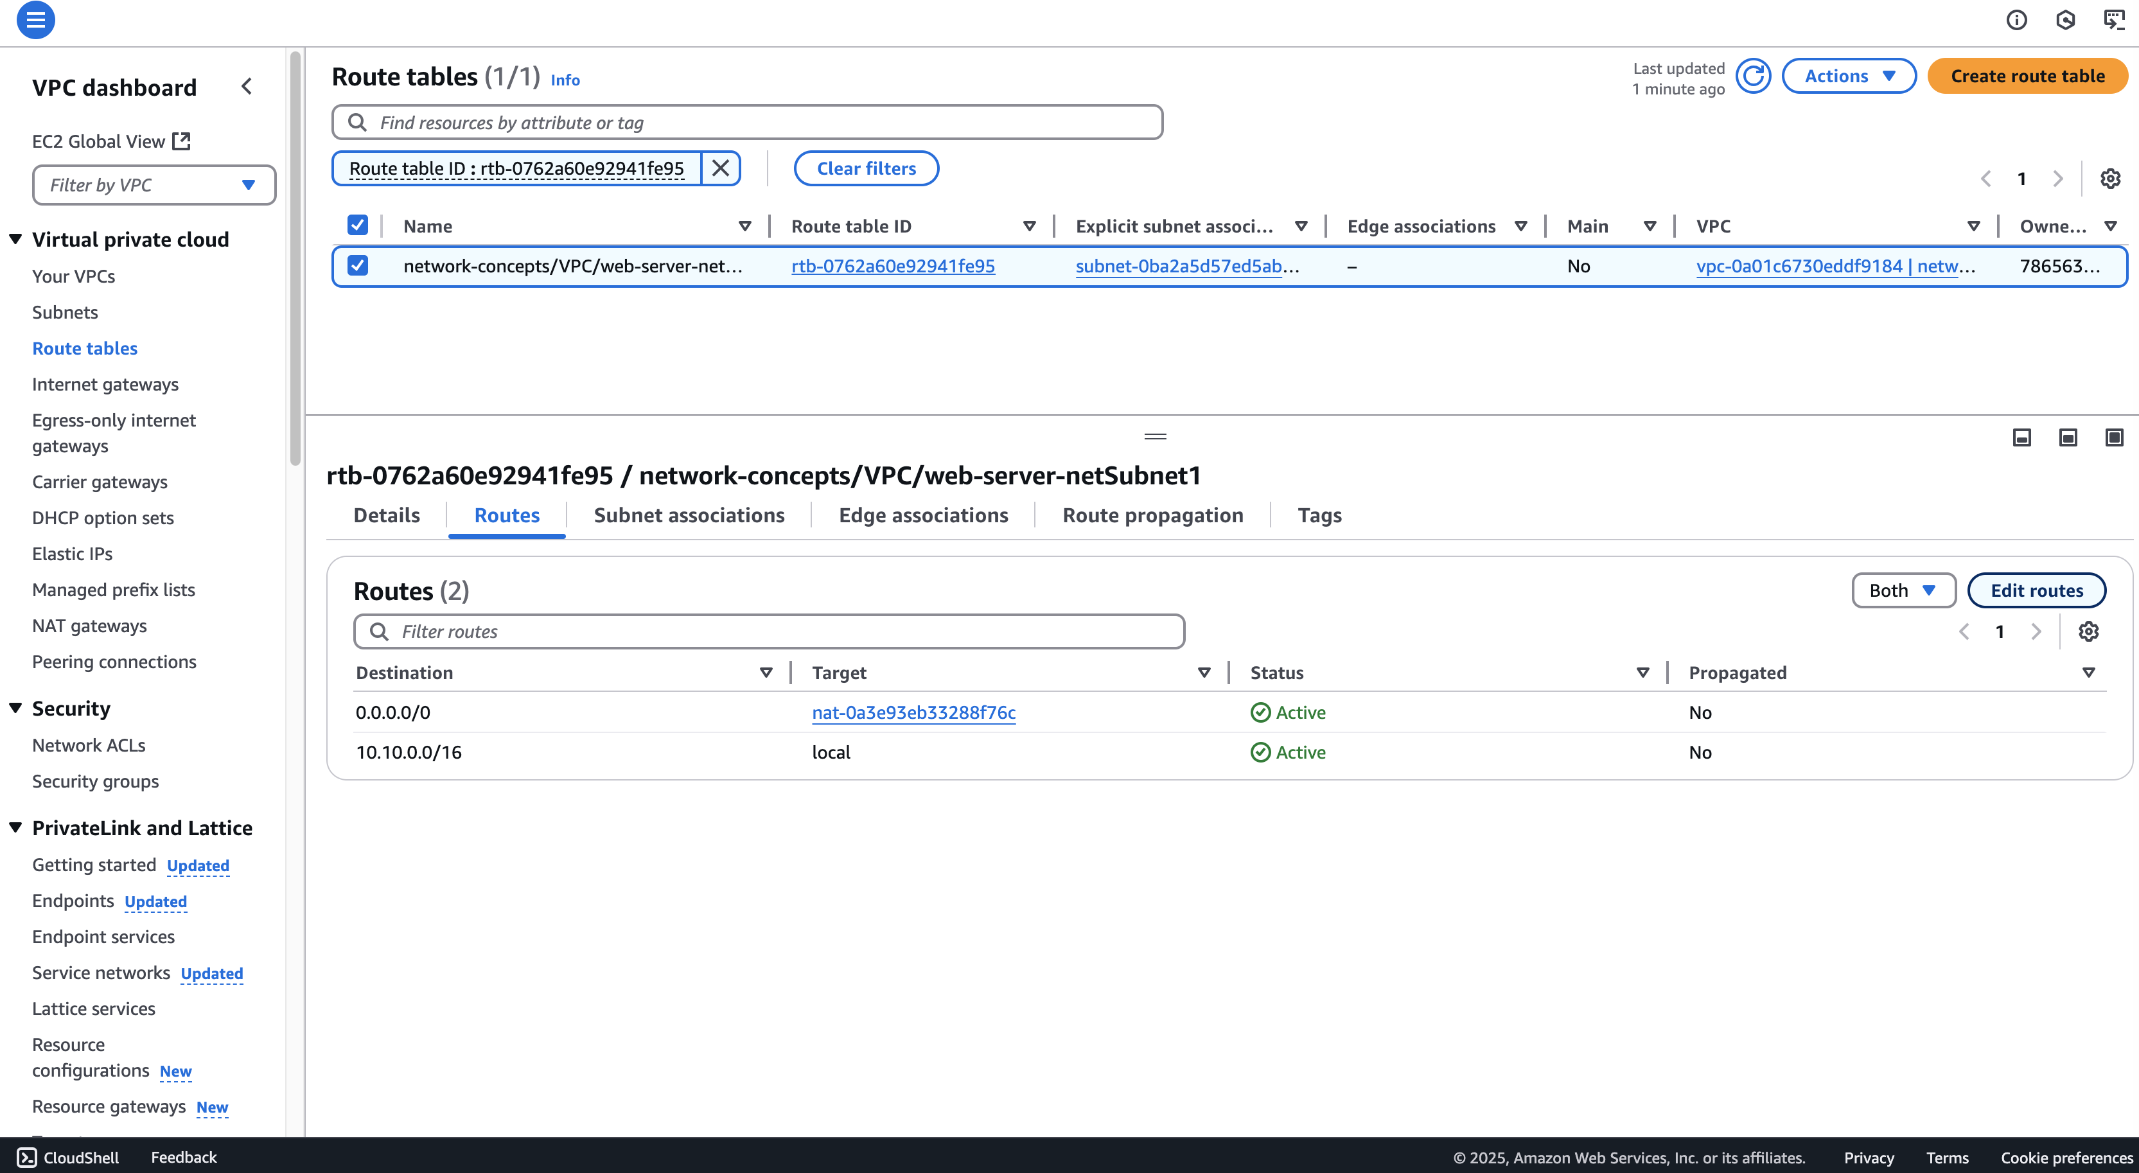Click split panel resize handle bar

[x=1155, y=436]
